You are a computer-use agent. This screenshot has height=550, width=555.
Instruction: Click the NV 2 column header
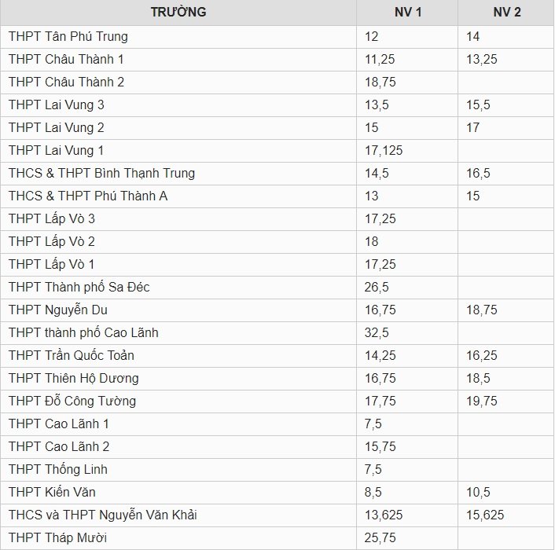click(x=507, y=12)
